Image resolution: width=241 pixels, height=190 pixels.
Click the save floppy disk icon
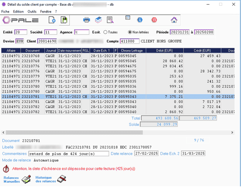point(64,20)
